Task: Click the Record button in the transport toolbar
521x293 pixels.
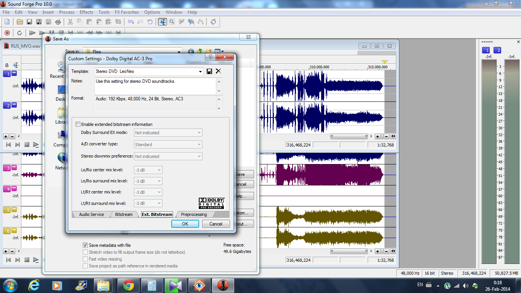Action: 7,33
